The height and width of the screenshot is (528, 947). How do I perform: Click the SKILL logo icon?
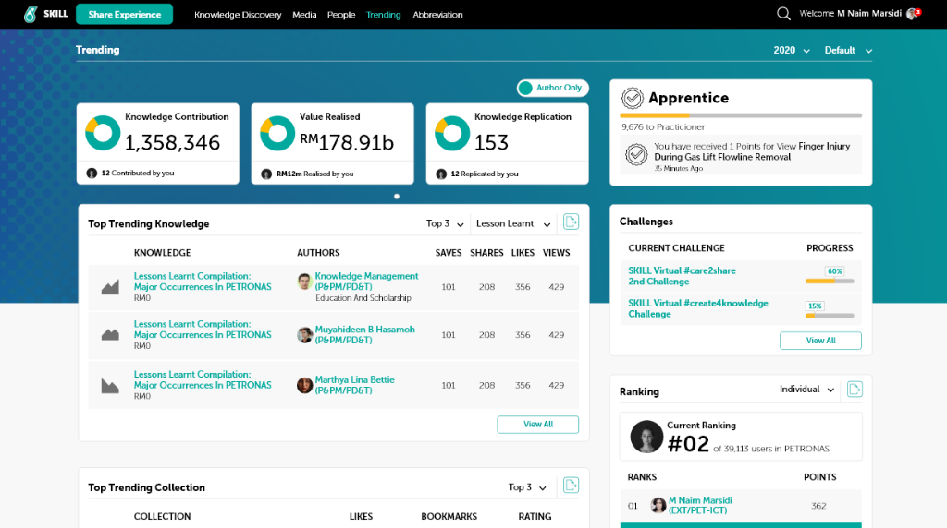point(31,14)
